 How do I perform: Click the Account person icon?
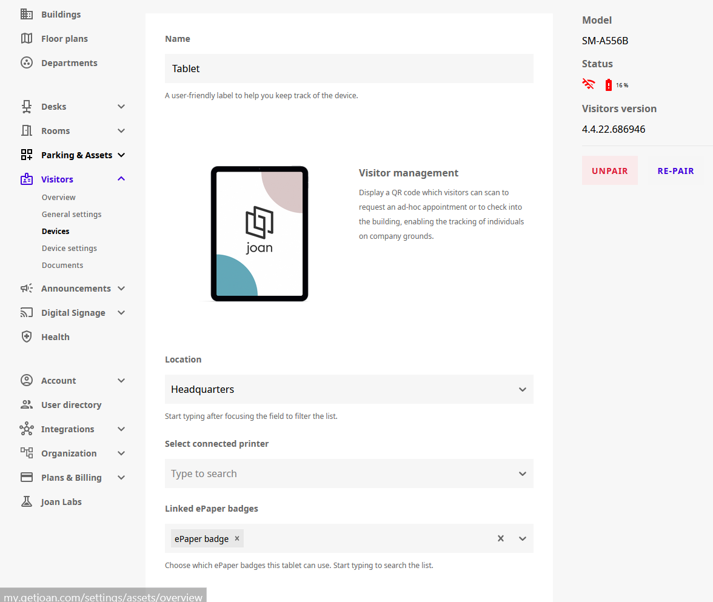27,380
